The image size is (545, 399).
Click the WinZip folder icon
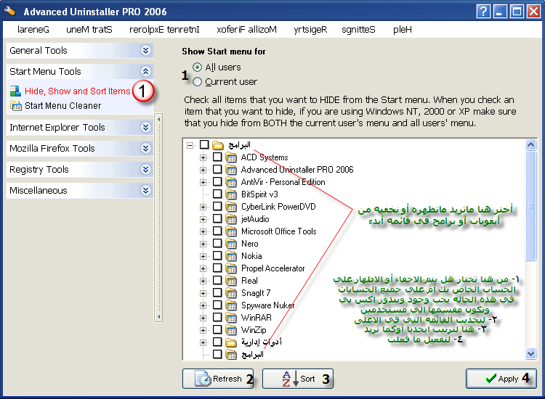click(x=230, y=330)
